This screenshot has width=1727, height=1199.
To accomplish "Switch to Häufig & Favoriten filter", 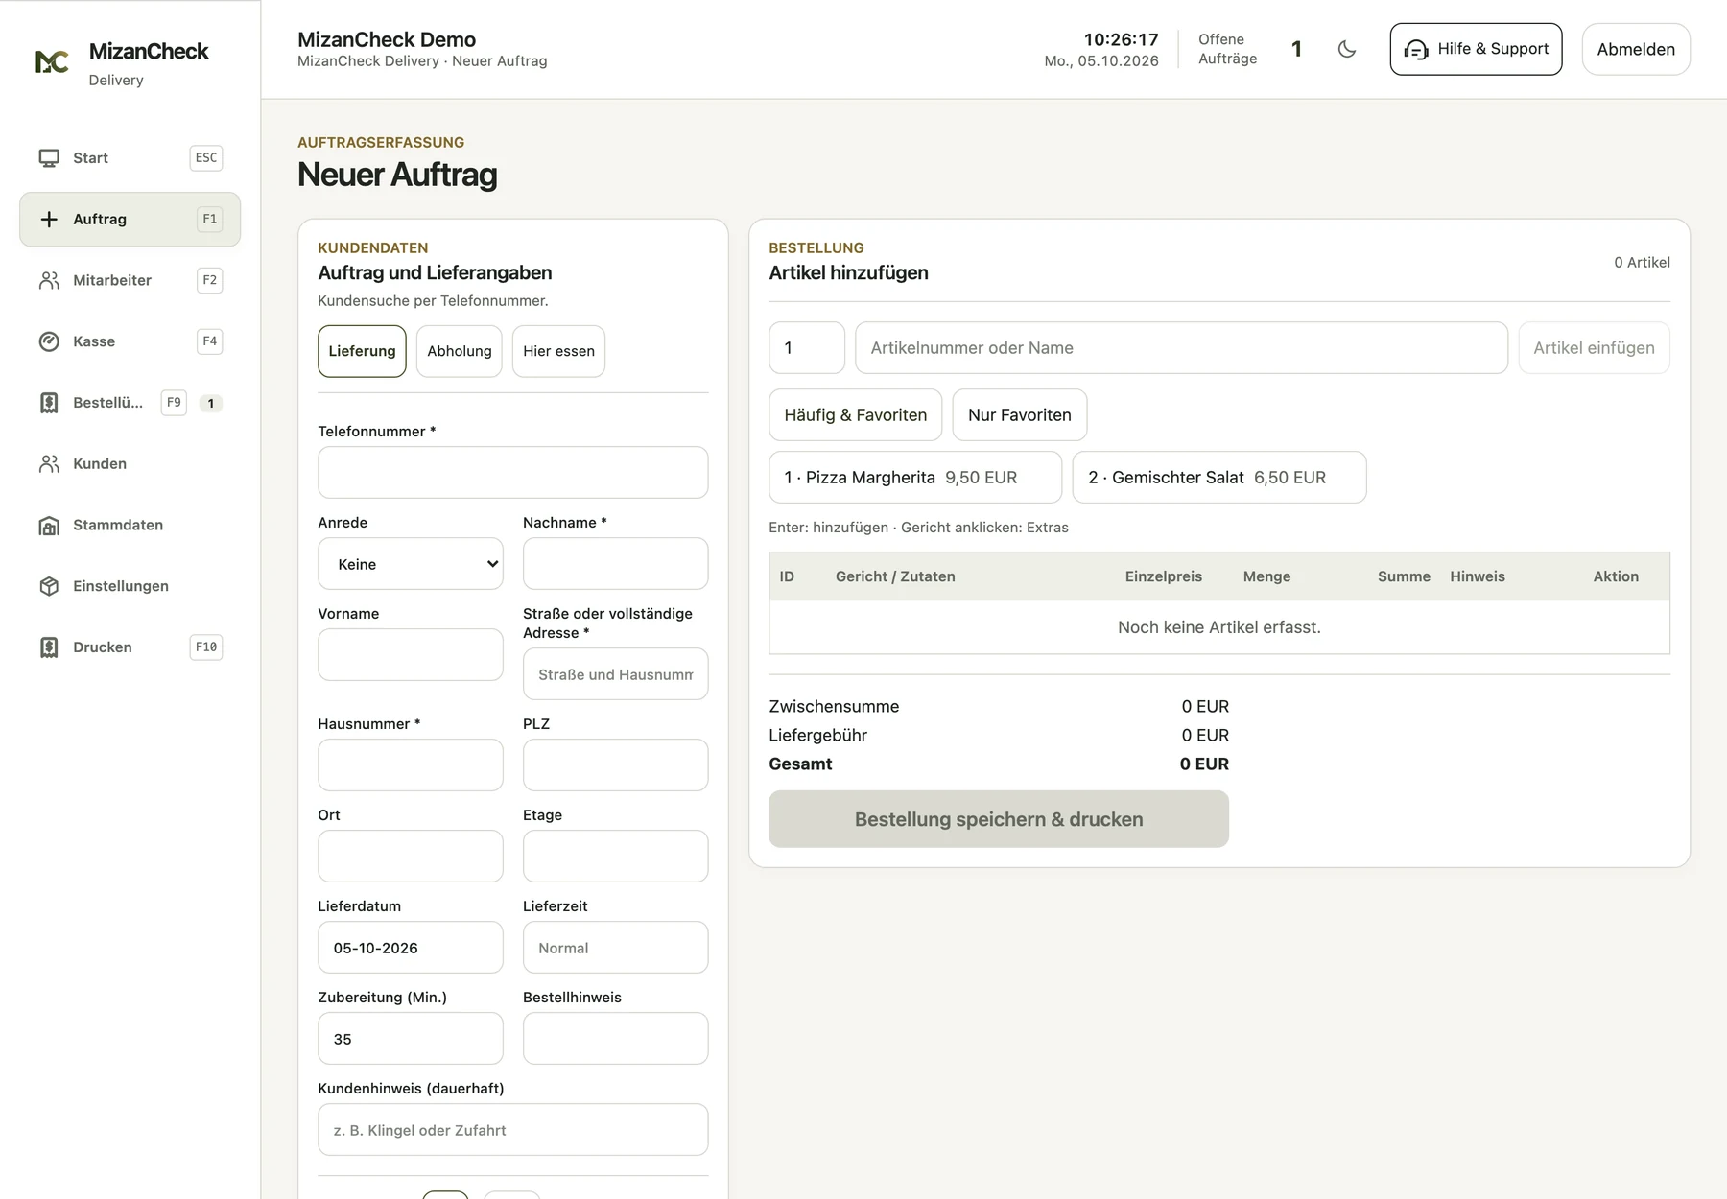I will click(855, 415).
